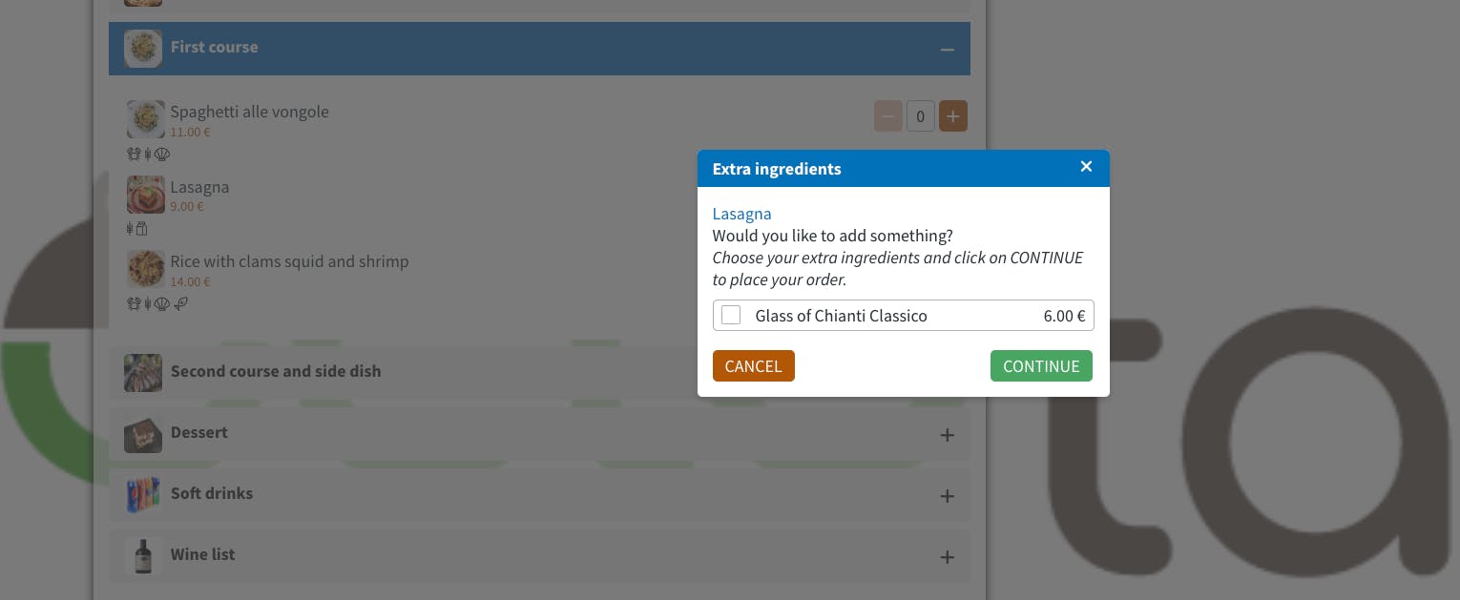Screen dimensions: 1460x600
Task: Click the green CONTINUE button
Action: click(1041, 366)
